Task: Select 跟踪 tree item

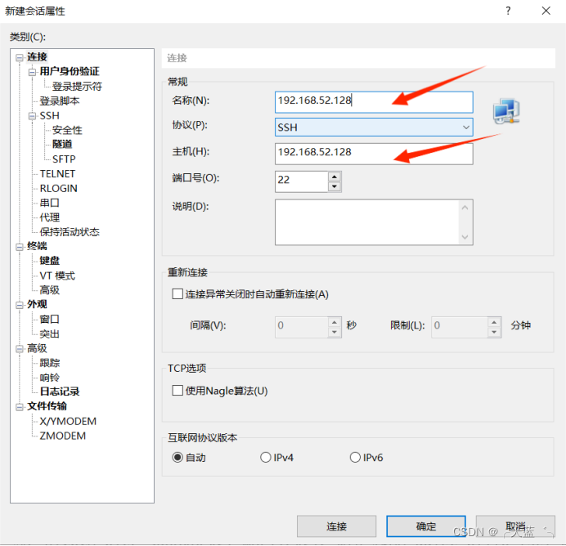Action: click(x=49, y=363)
